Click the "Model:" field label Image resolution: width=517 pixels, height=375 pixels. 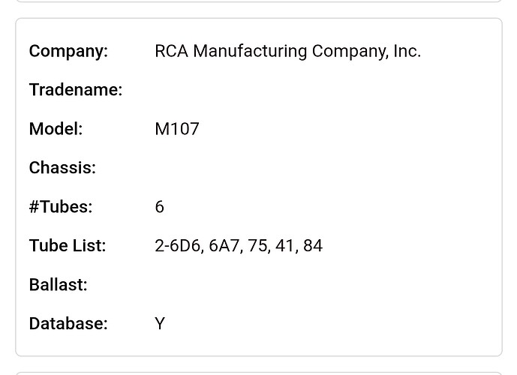click(56, 129)
